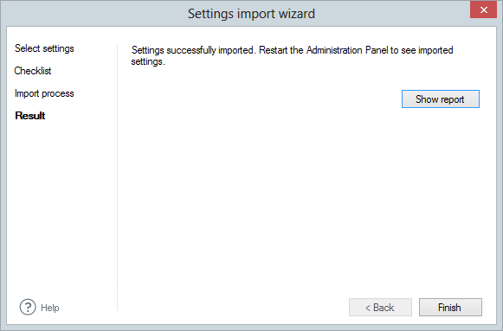The height and width of the screenshot is (331, 503).
Task: Open the Checklist step in sidebar
Action: click(x=33, y=71)
